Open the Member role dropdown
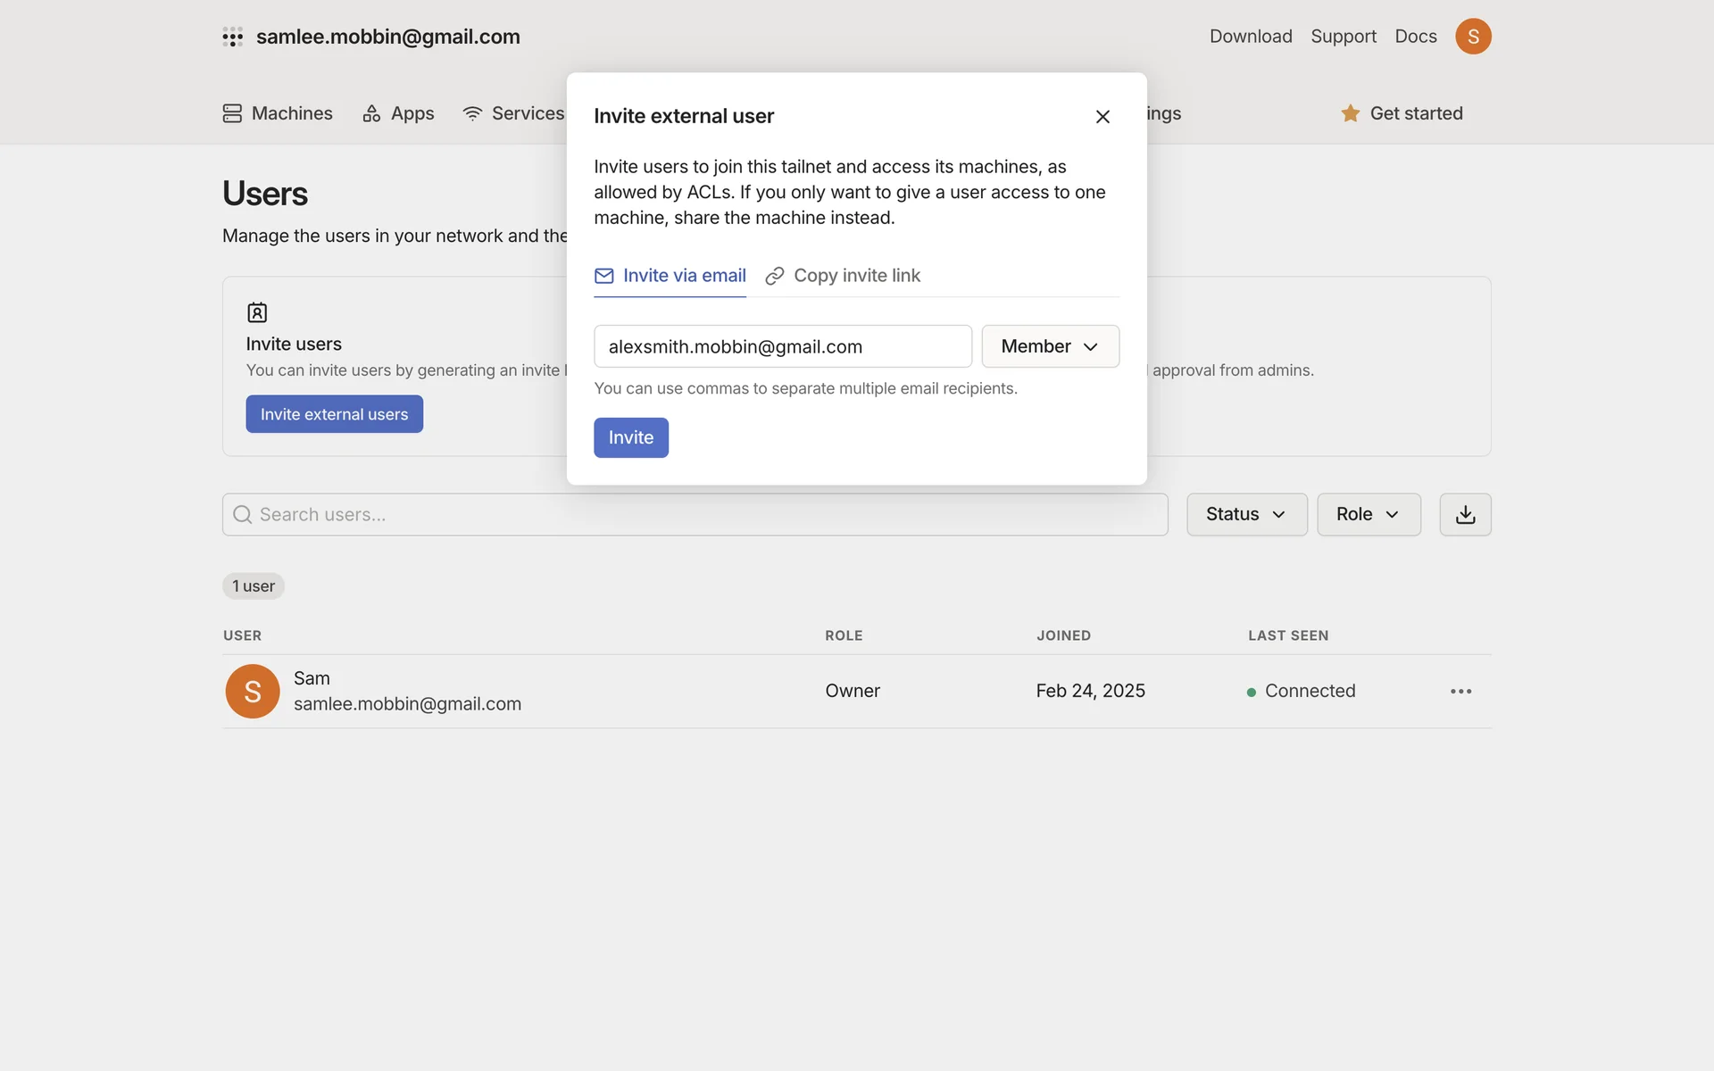Image resolution: width=1714 pixels, height=1071 pixels. [1050, 346]
